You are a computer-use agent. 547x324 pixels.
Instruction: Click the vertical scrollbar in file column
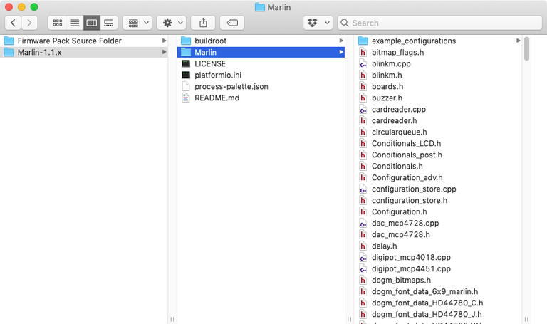pos(526,50)
